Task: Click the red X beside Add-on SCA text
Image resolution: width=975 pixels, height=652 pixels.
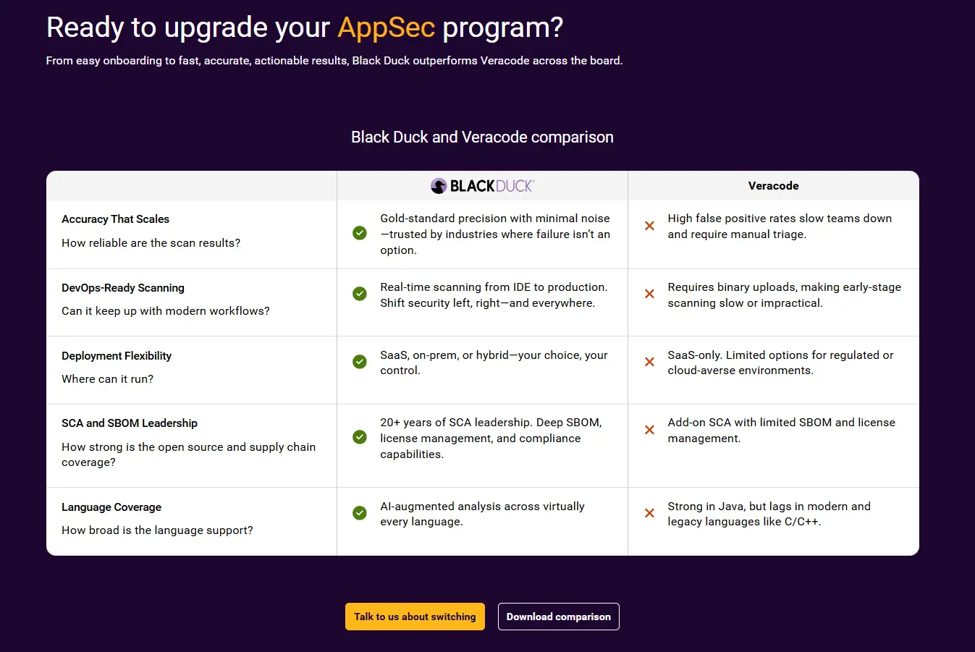Action: [x=650, y=430]
